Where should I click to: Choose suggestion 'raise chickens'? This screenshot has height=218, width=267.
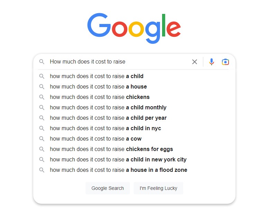click(134, 97)
